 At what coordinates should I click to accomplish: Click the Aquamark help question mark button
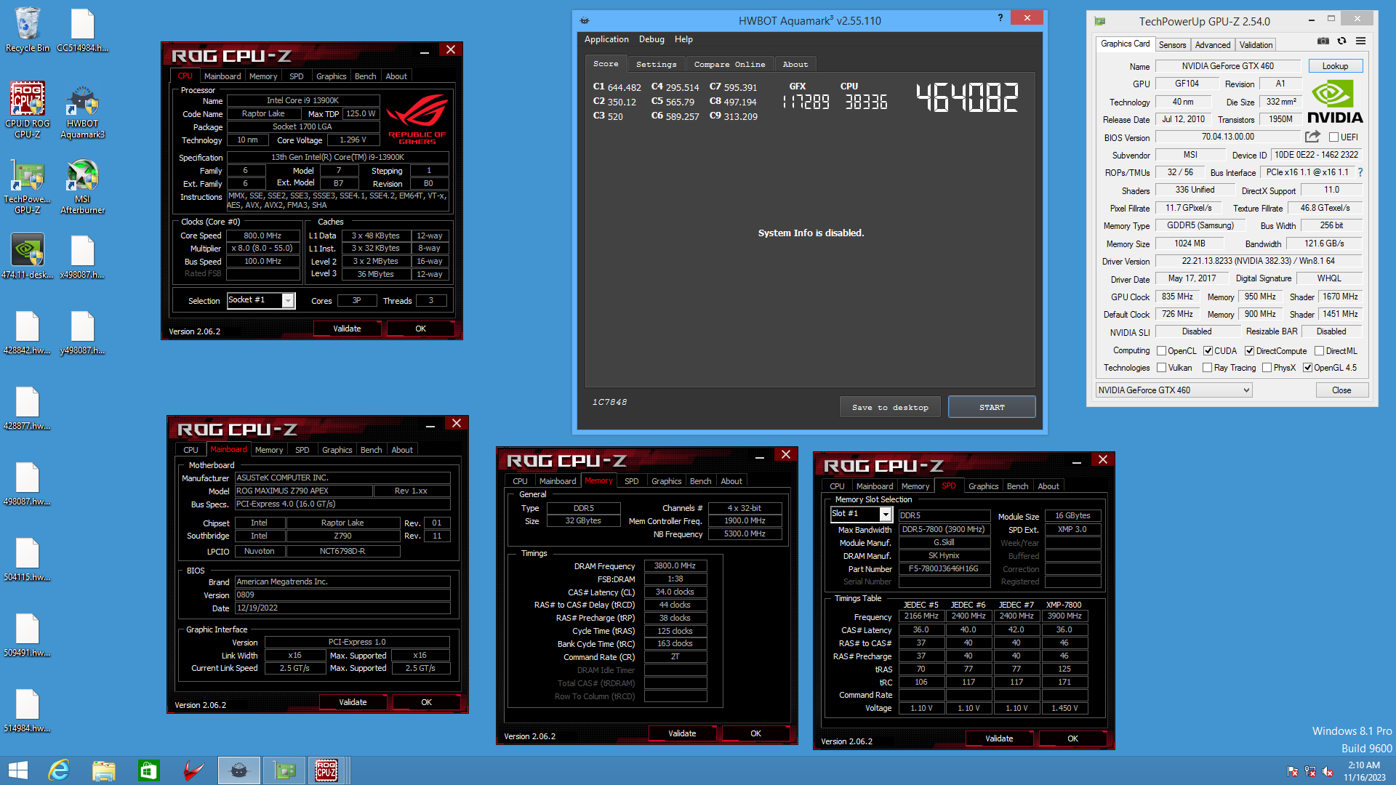pyautogui.click(x=1000, y=17)
